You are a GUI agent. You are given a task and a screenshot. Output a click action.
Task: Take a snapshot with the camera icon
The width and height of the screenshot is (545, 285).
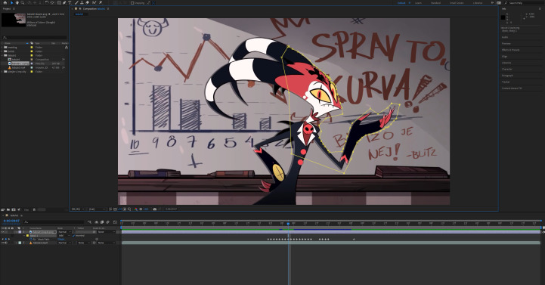[155, 209]
